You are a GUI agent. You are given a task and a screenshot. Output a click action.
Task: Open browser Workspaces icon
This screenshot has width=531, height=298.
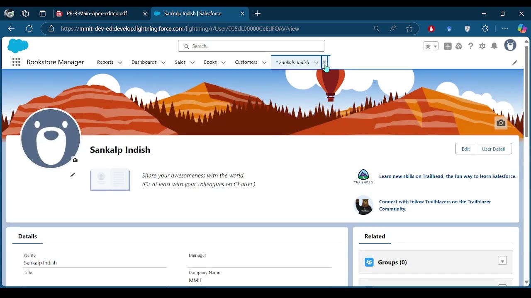pos(26,14)
